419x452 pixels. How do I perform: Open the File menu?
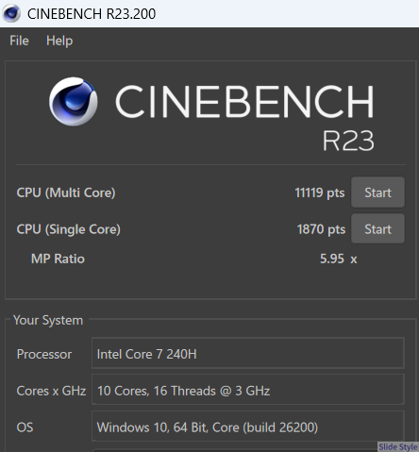(x=19, y=41)
